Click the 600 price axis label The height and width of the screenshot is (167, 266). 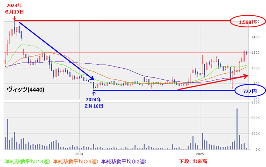[256, 99]
